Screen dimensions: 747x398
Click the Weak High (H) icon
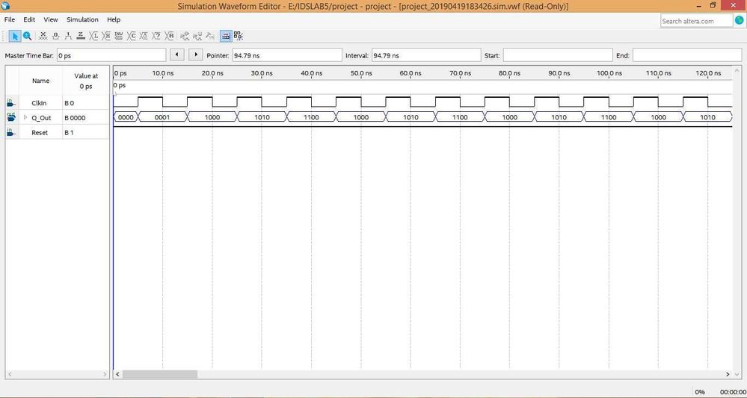(106, 36)
